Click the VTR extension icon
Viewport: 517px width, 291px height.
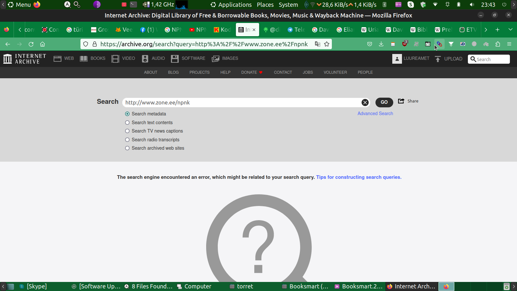[x=428, y=44]
